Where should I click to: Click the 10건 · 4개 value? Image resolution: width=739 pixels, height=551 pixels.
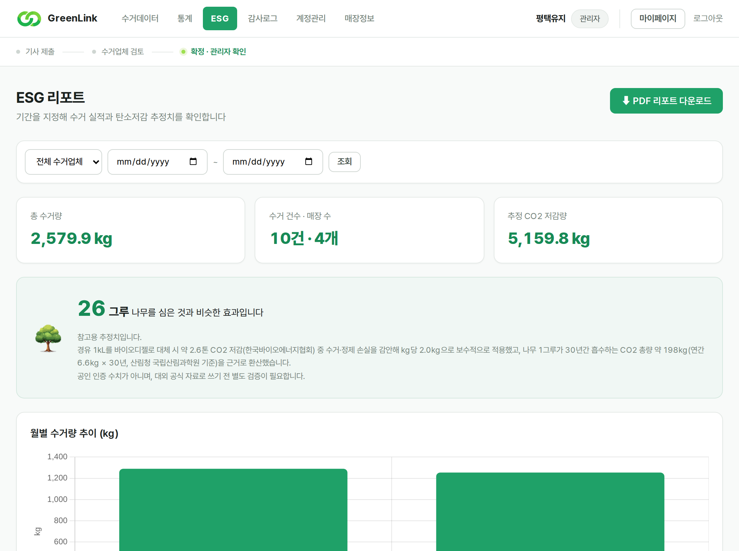(x=304, y=239)
